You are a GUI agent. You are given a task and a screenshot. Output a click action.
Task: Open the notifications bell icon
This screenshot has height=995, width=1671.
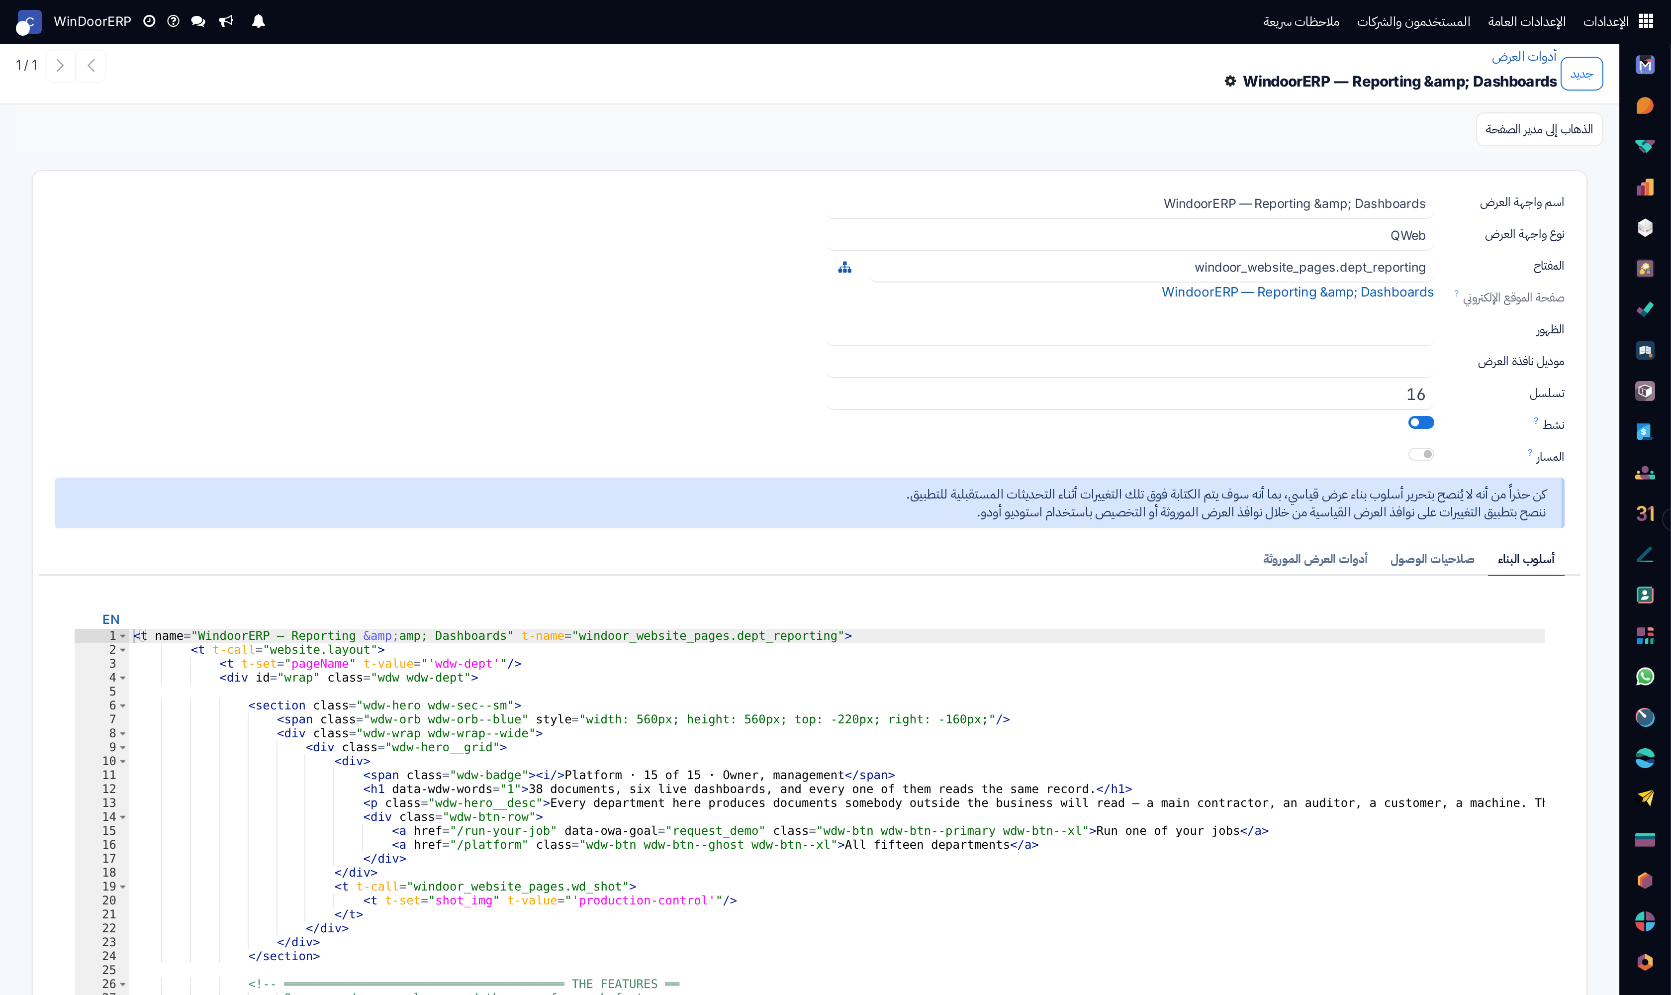point(258,21)
